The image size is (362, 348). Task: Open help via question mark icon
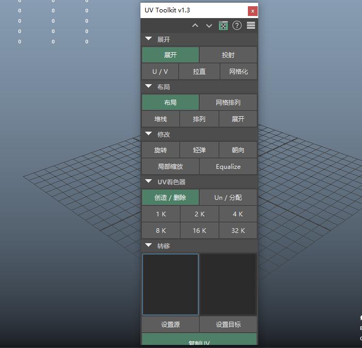(x=237, y=25)
